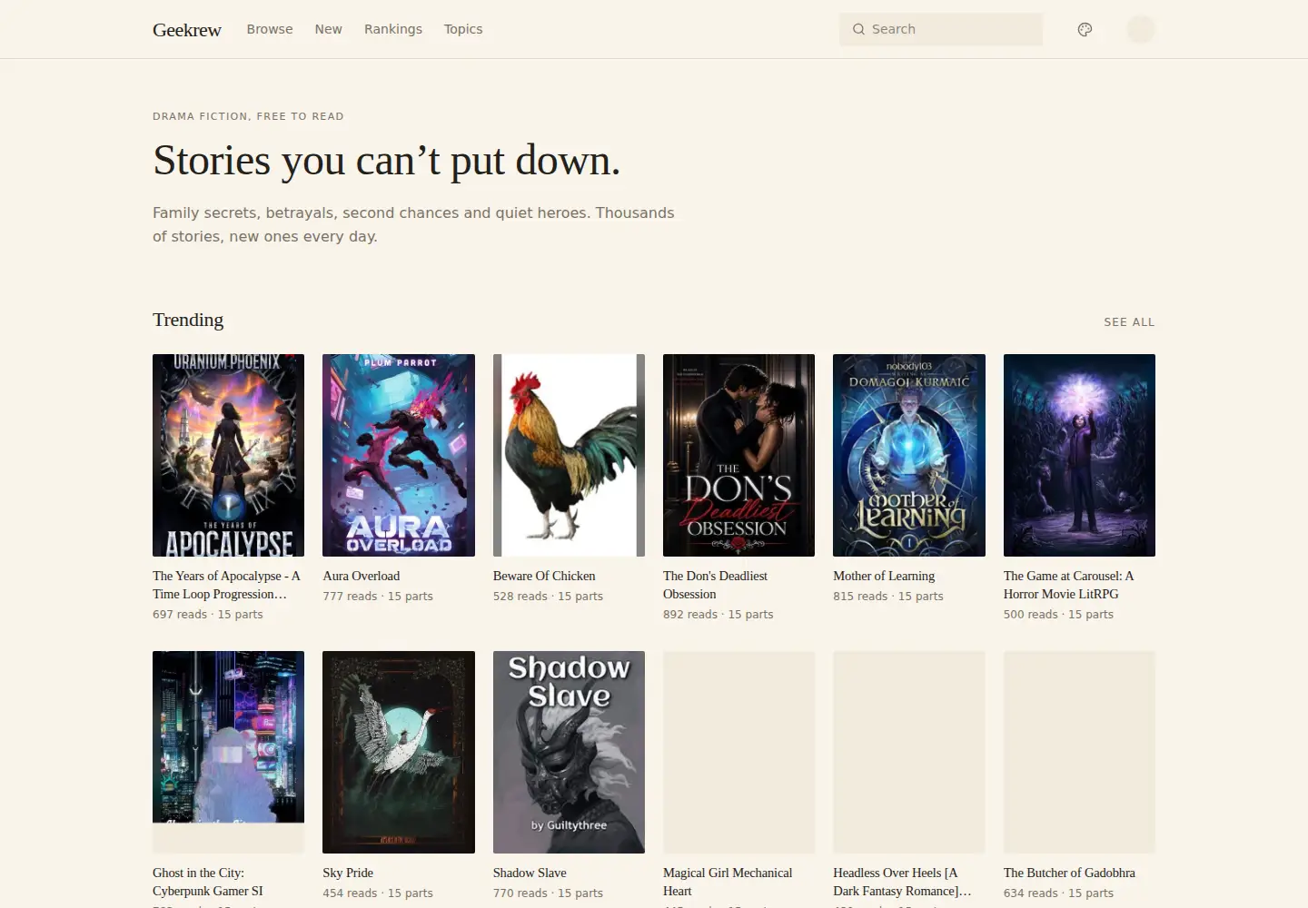Image resolution: width=1308 pixels, height=908 pixels.
Task: Open The Years of Apocalypse cover
Action: coord(228,455)
